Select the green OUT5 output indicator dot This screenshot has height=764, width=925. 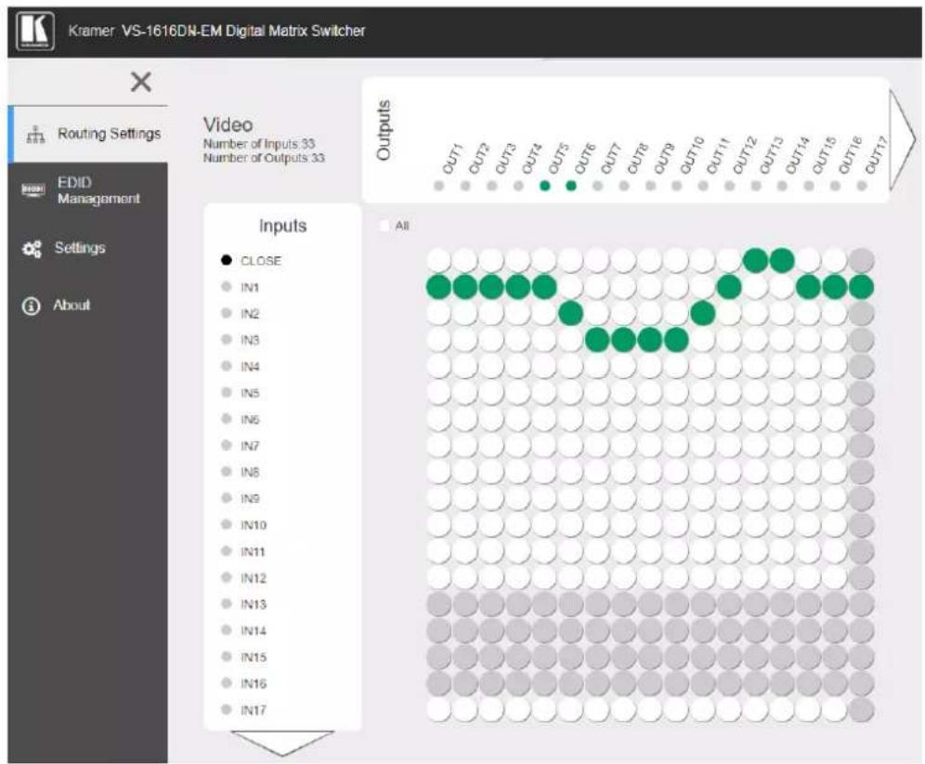544,186
